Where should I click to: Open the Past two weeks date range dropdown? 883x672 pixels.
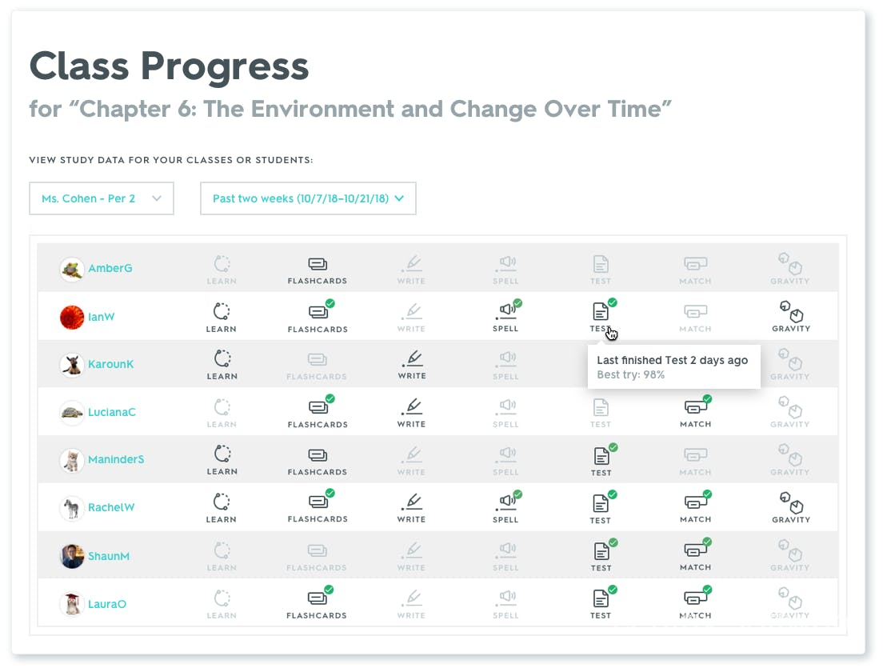(x=308, y=198)
